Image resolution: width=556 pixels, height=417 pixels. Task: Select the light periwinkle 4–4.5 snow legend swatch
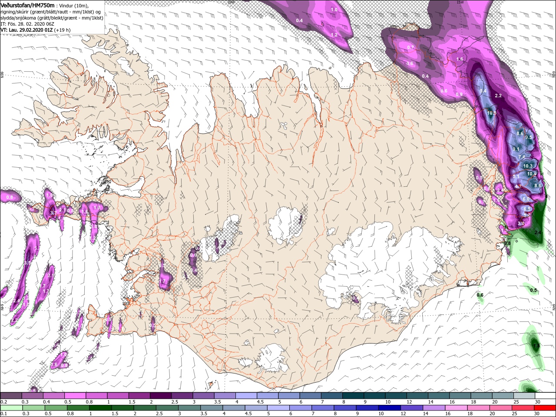pos(246,396)
